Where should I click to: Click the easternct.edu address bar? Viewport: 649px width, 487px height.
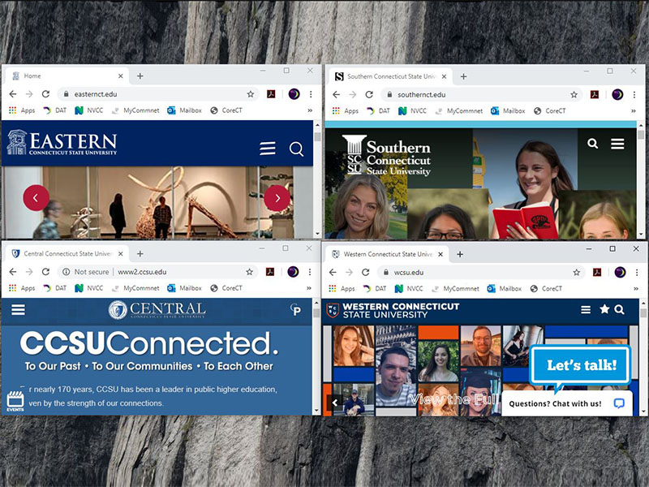point(157,94)
